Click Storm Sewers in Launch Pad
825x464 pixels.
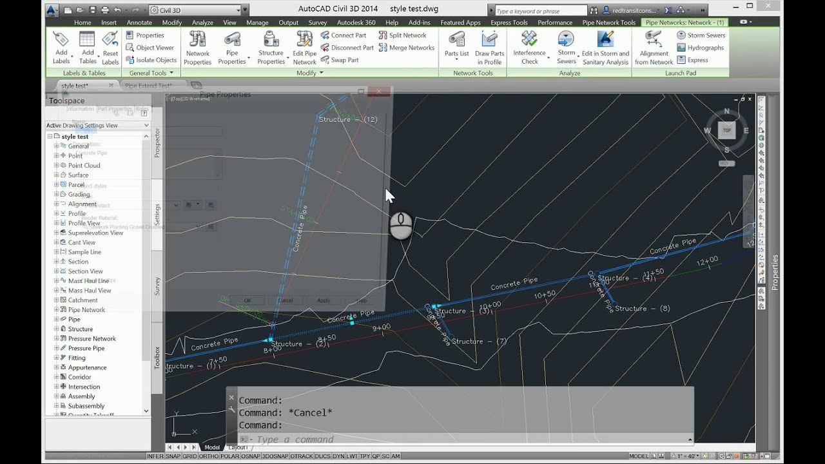701,35
